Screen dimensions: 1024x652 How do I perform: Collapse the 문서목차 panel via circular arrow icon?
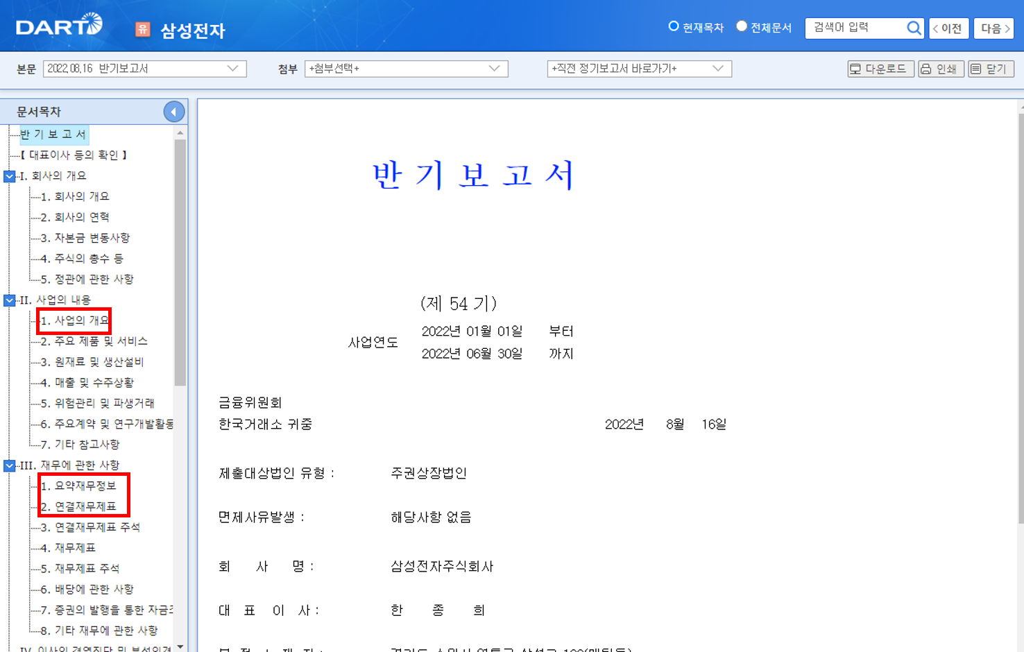pyautogui.click(x=174, y=111)
